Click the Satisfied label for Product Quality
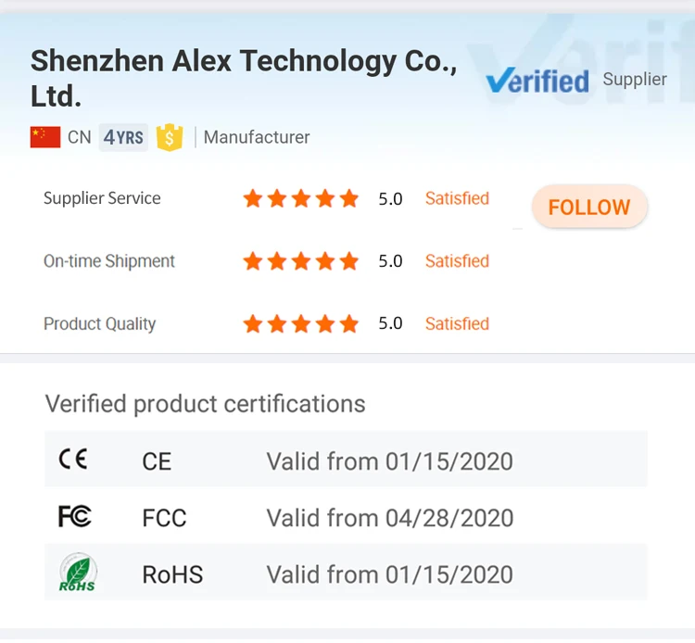 click(x=457, y=323)
